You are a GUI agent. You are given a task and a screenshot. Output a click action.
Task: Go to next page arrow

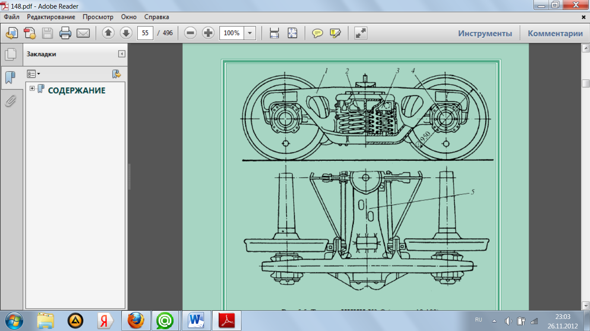click(x=126, y=33)
